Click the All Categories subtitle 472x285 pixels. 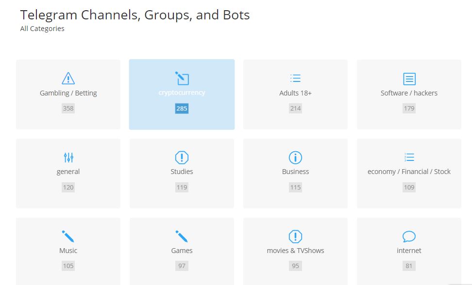pyautogui.click(x=42, y=29)
